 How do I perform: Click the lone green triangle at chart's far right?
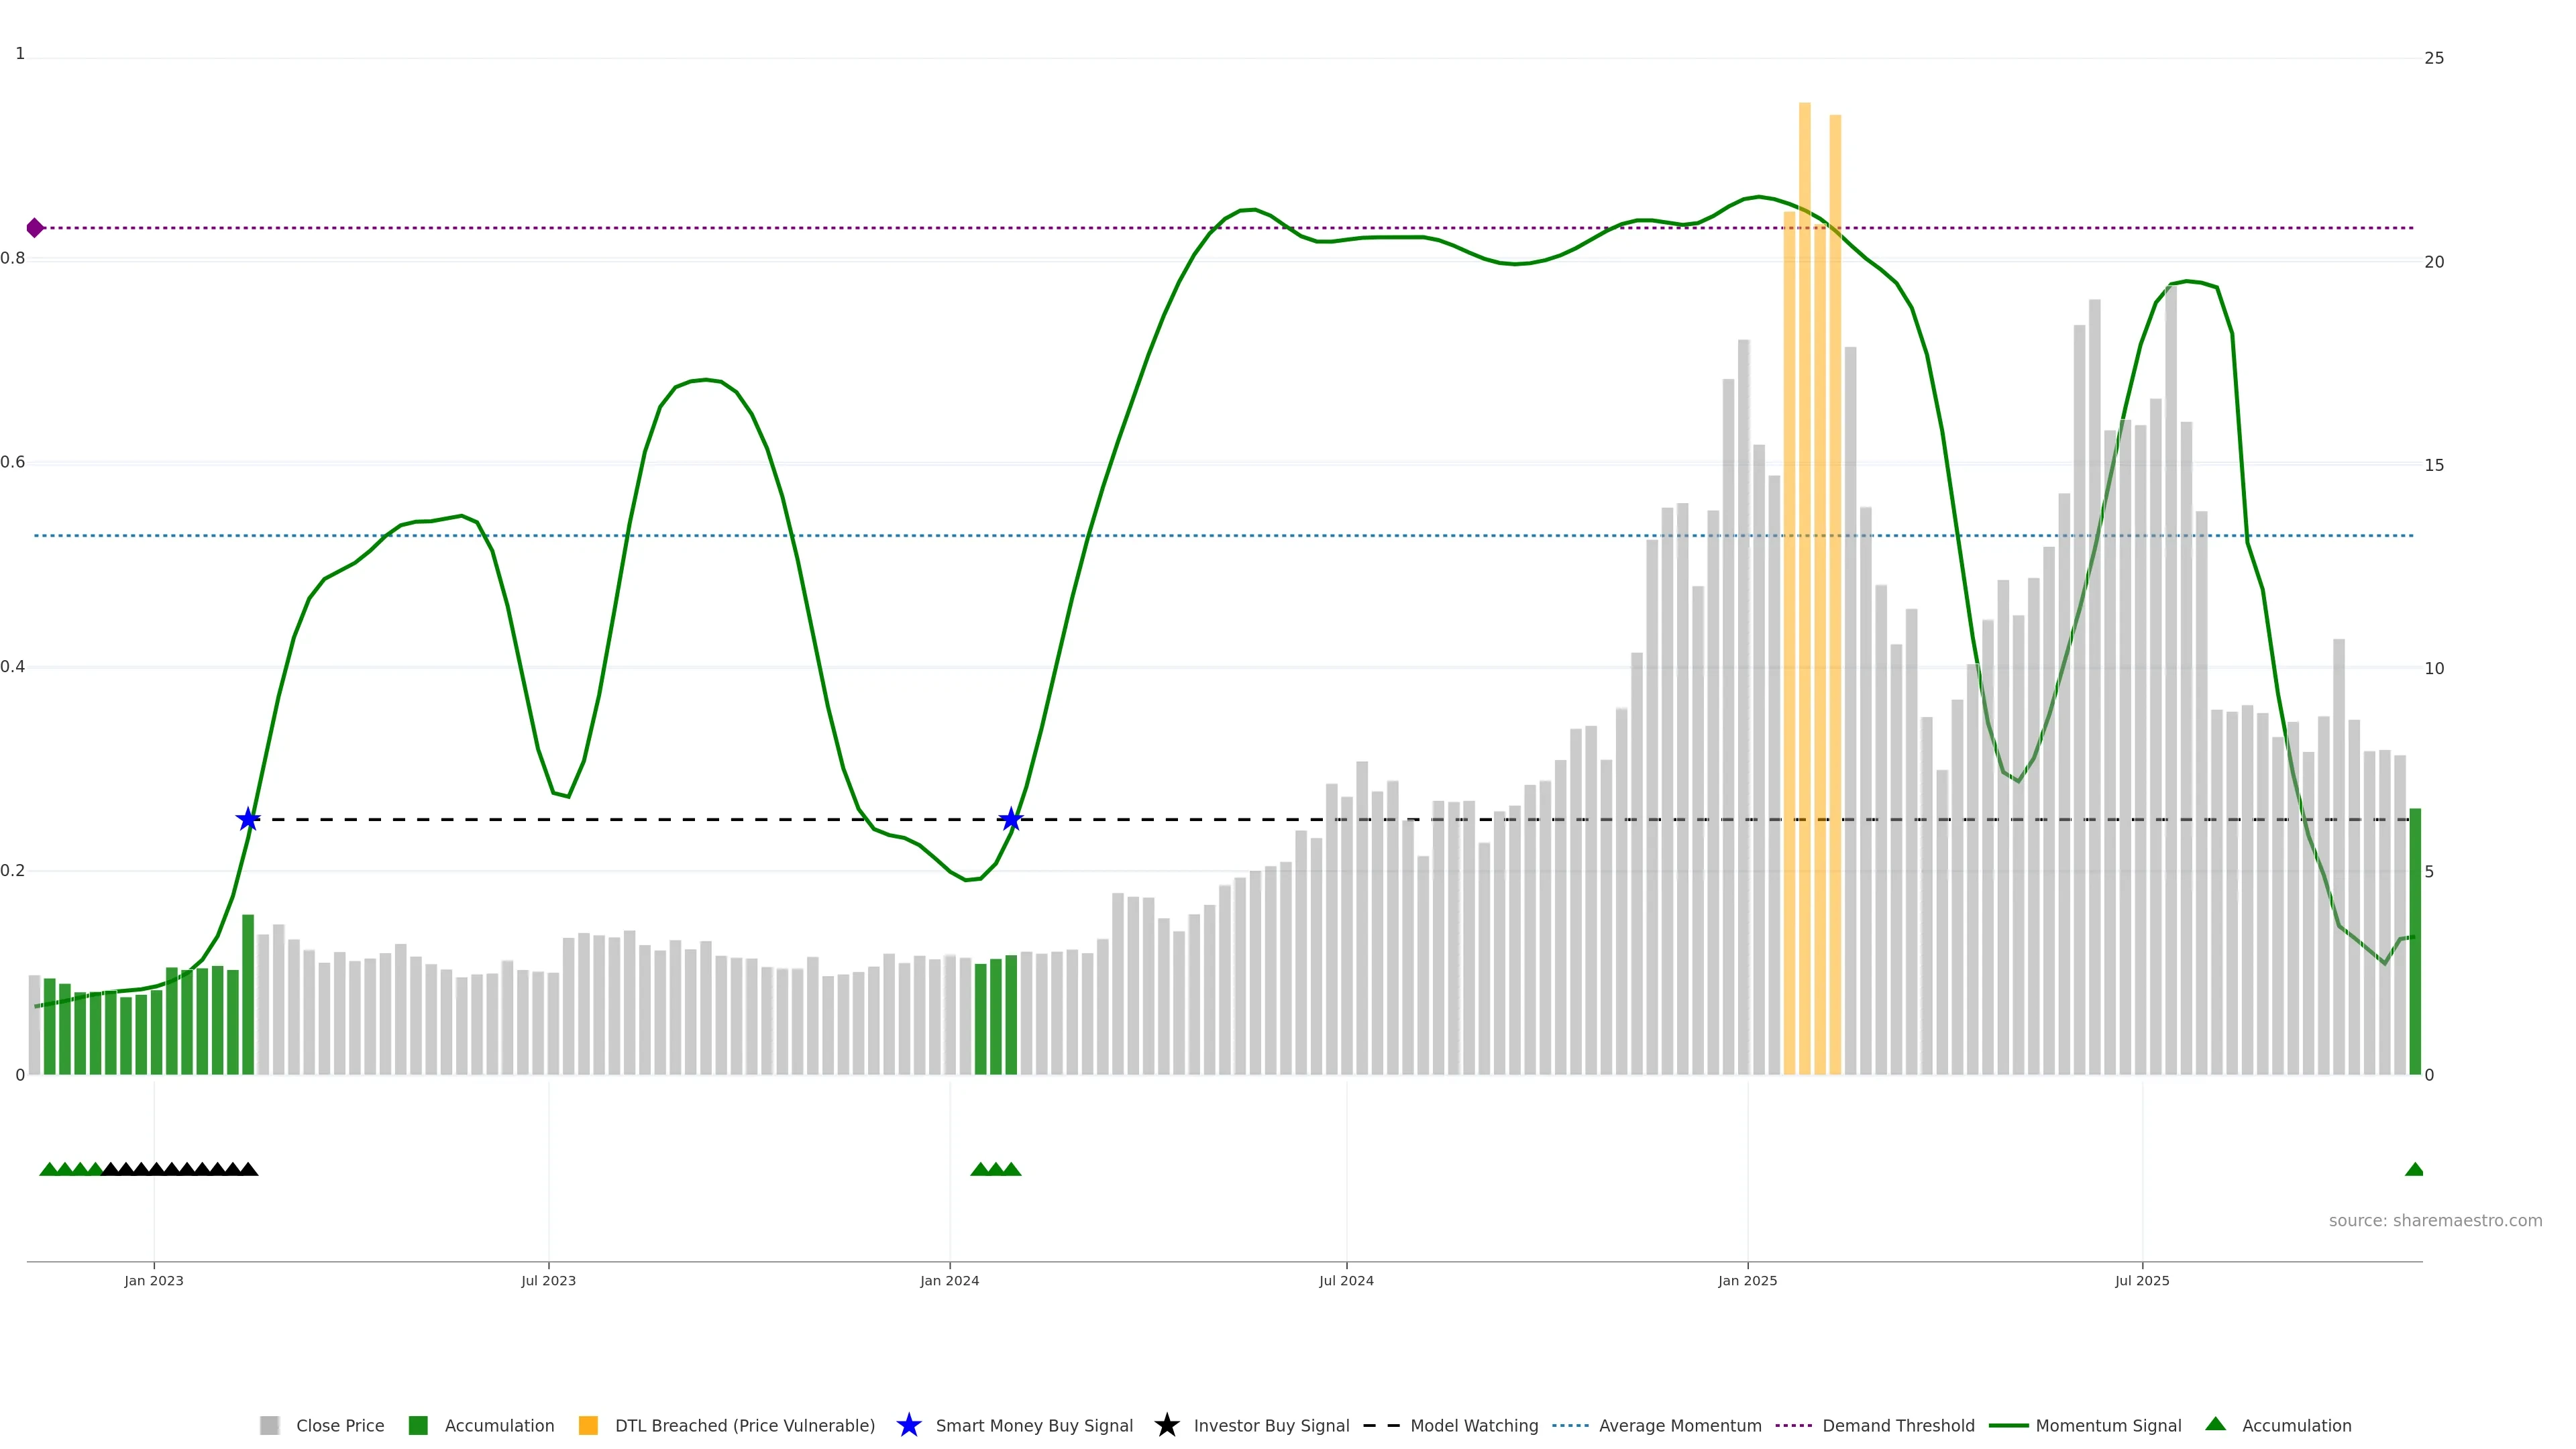[x=2414, y=1169]
